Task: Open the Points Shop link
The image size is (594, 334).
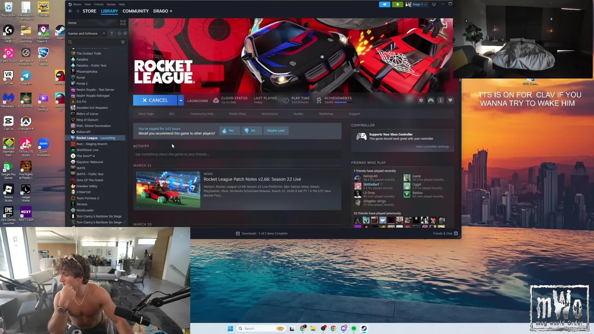Action: pos(237,114)
